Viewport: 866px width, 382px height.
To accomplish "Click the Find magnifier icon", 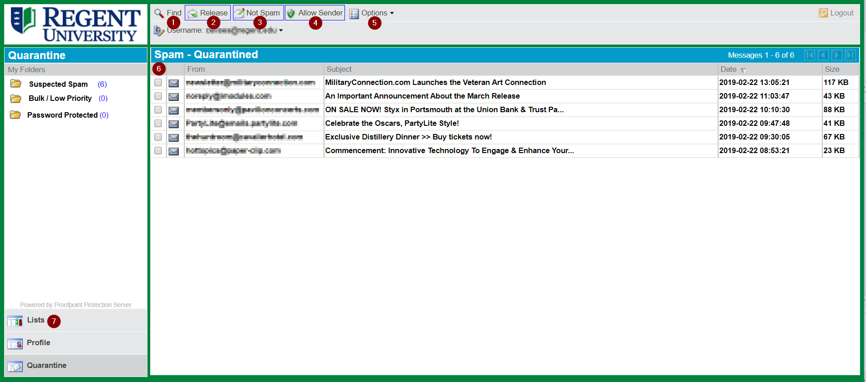I will [159, 13].
